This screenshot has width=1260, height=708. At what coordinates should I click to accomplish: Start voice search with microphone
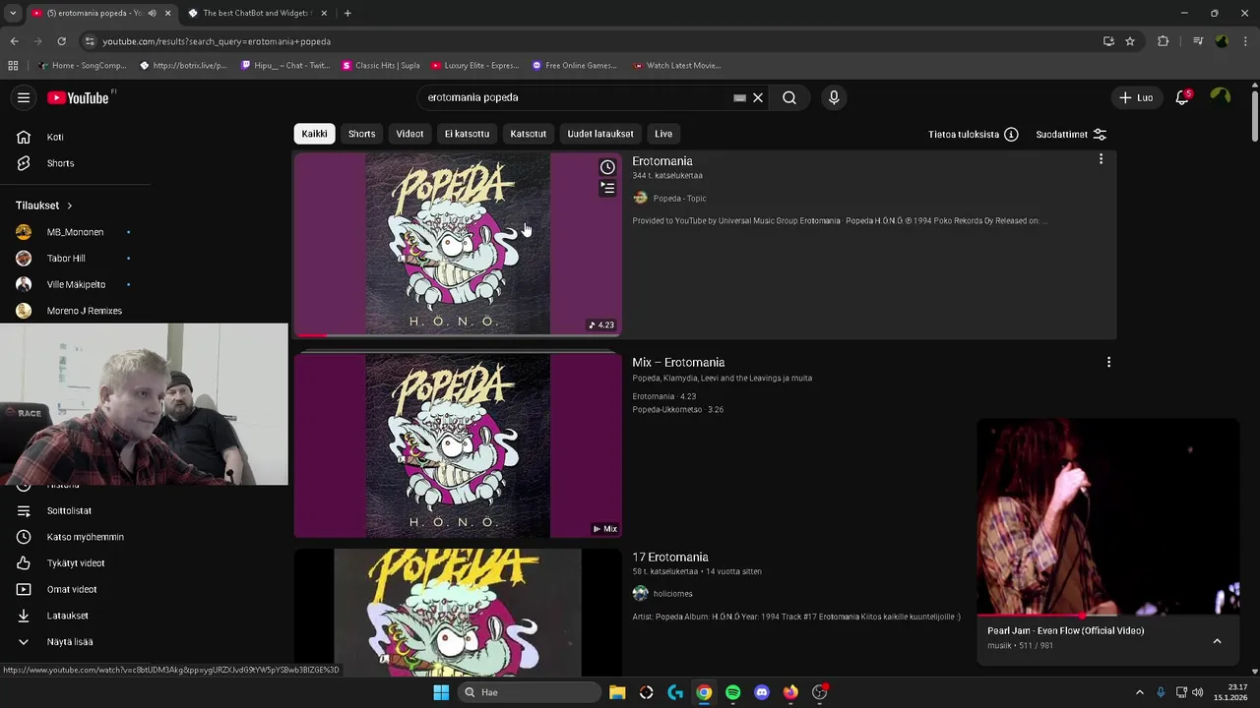pyautogui.click(x=834, y=97)
